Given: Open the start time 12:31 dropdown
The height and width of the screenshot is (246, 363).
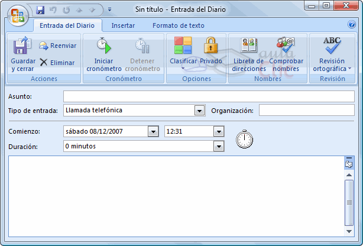Looking at the screenshot, I should pyautogui.click(x=219, y=132).
